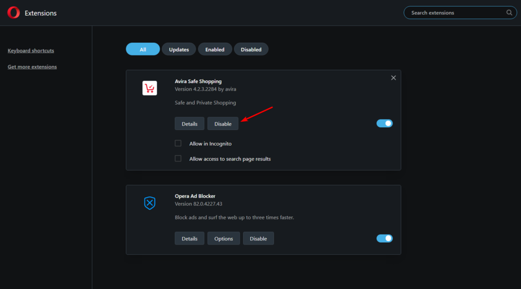This screenshot has height=289, width=521.
Task: Click the Opera logo icon
Action: (x=14, y=13)
